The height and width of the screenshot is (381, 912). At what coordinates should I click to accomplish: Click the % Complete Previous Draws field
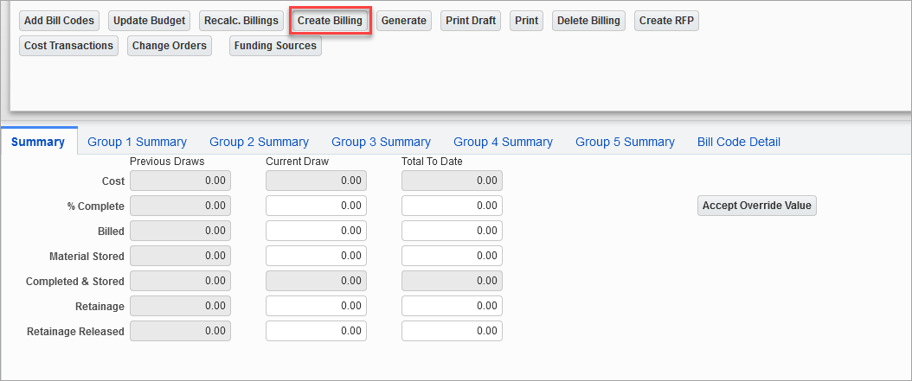coord(180,206)
